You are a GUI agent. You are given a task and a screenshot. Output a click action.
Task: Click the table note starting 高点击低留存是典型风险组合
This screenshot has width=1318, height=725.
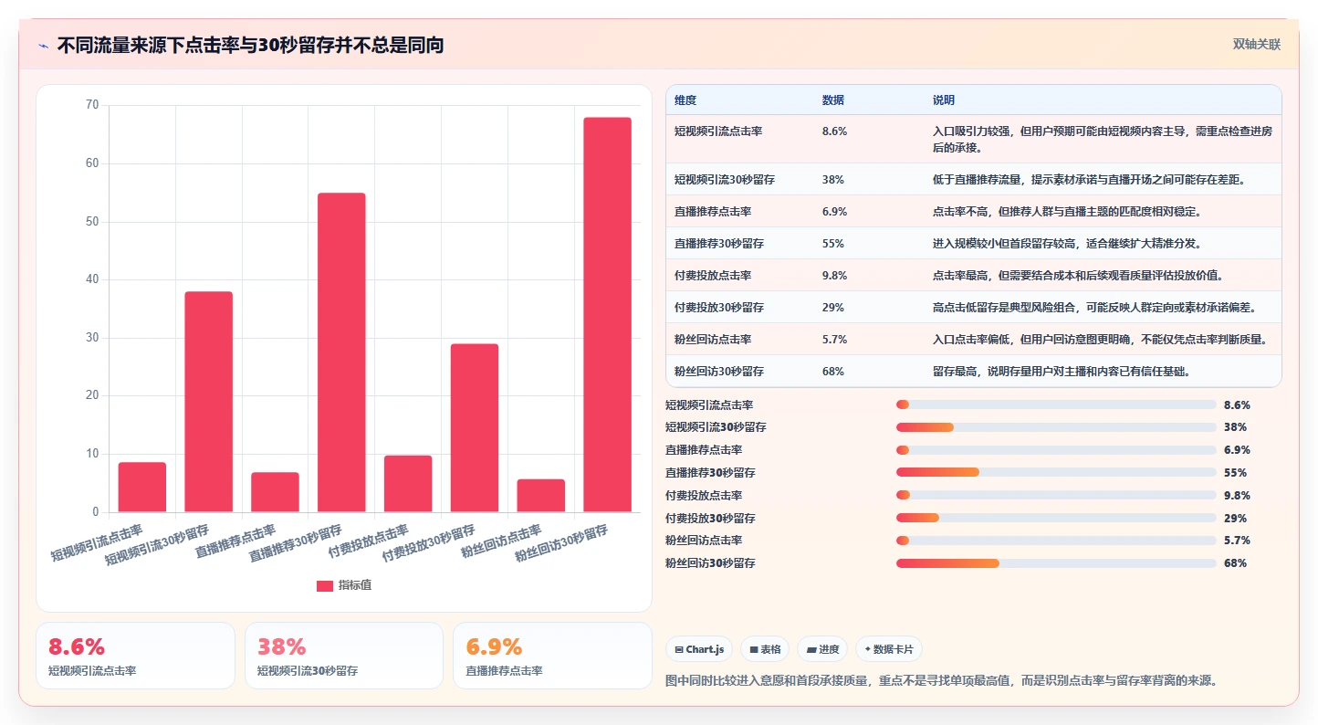point(1094,308)
